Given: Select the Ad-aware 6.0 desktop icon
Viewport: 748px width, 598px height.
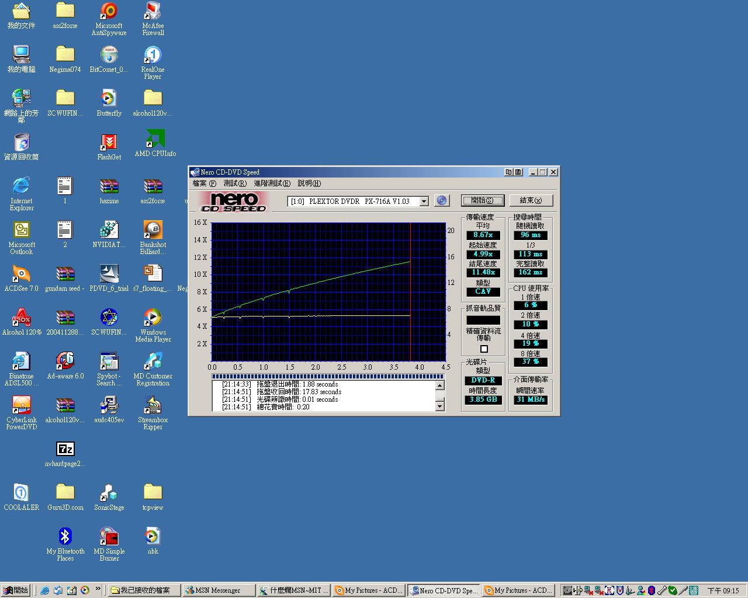Looking at the screenshot, I should coord(65,366).
